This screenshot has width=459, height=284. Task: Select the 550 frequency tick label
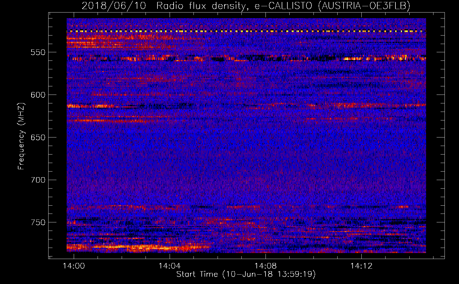38,52
